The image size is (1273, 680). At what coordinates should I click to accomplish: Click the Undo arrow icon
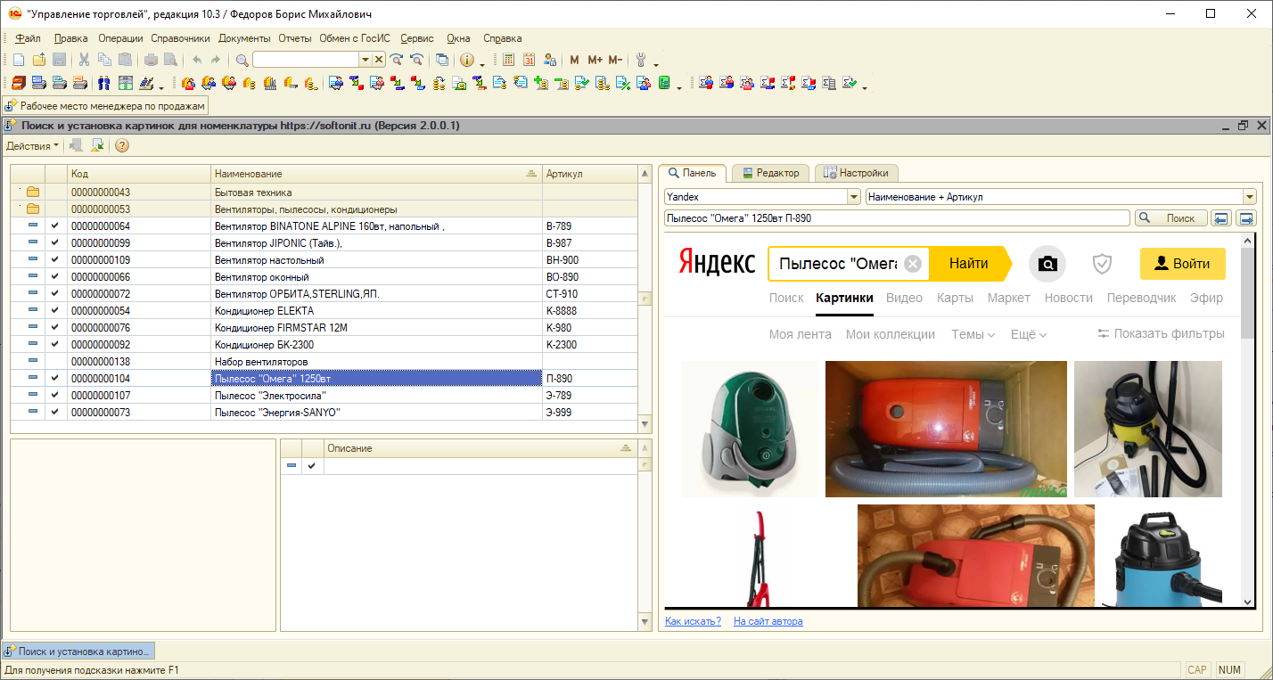[197, 60]
